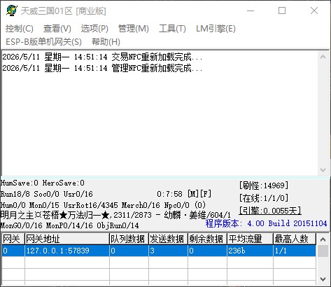
Task: Open the 控制(C) menu
Action: [x=20, y=29]
